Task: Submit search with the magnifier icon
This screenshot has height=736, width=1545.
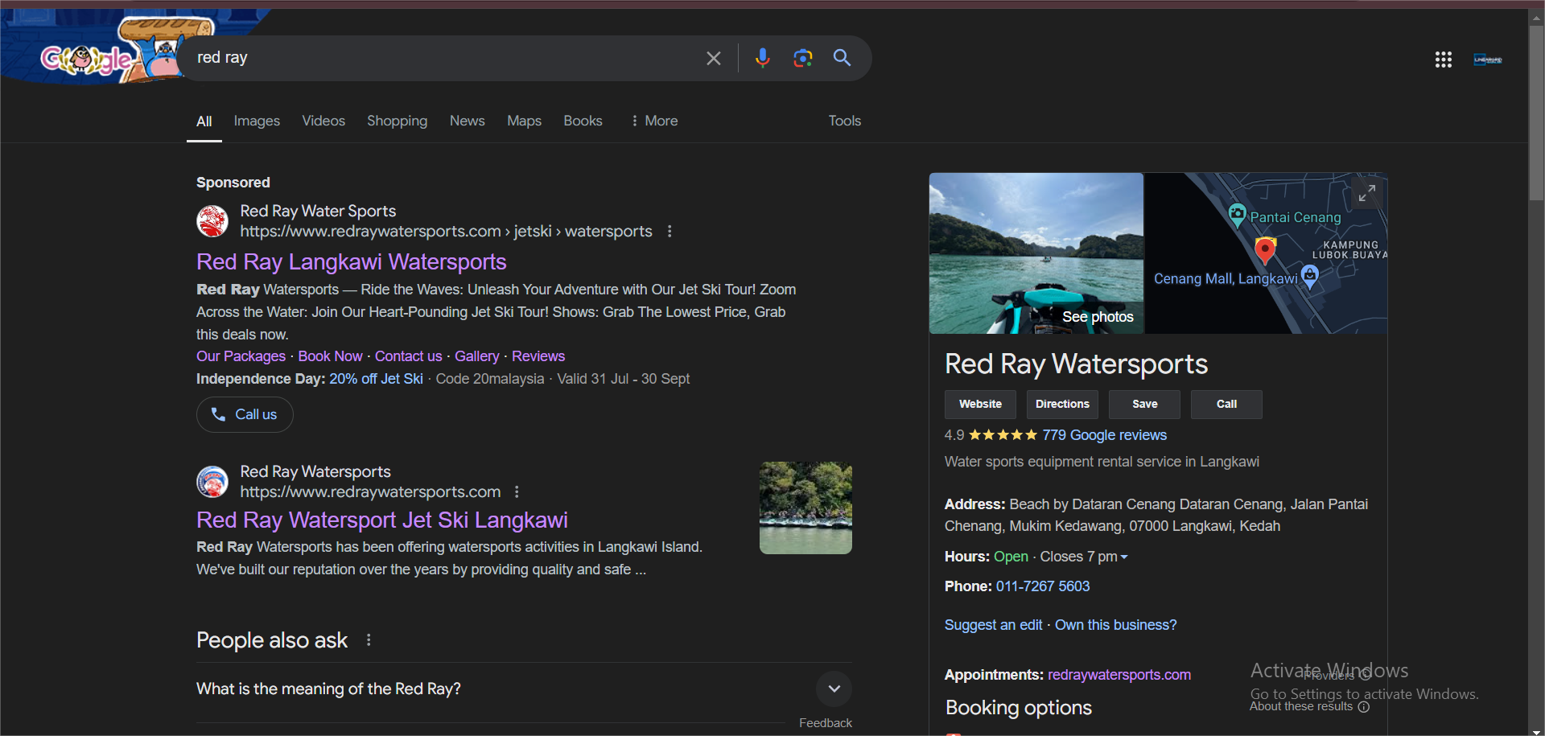Action: 842,58
